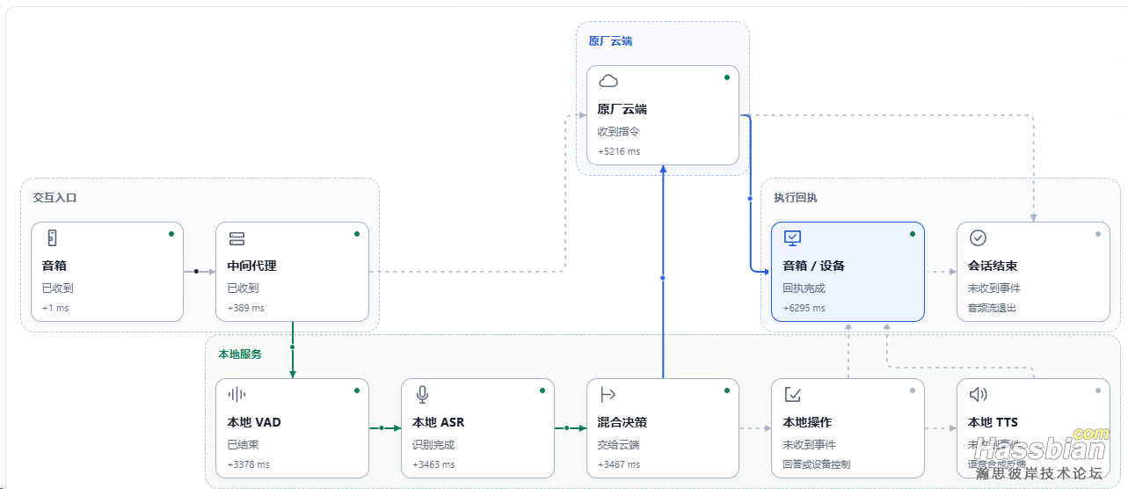1128x489 pixels.
Task: Click the 回答或设备控制 text on 本地操作
Action: (x=817, y=464)
